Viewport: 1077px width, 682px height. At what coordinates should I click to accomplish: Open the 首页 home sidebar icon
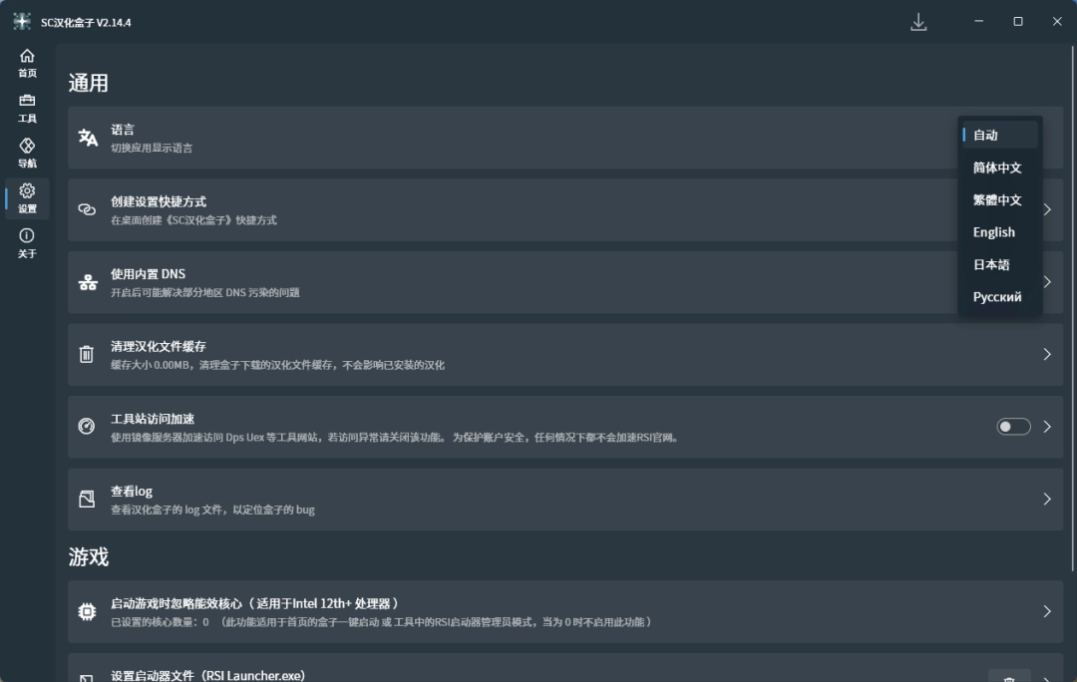(27, 63)
